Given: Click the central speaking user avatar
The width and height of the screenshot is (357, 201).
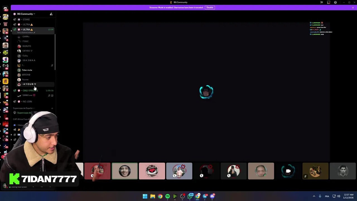Looking at the screenshot, I should pyautogui.click(x=206, y=92).
